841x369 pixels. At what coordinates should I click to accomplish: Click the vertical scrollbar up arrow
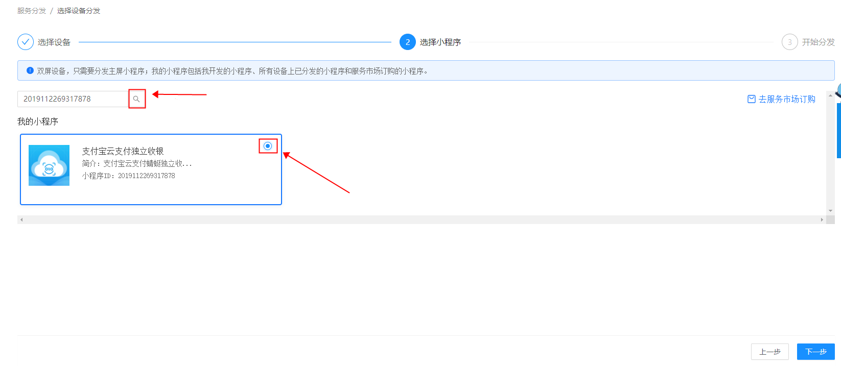tap(830, 95)
